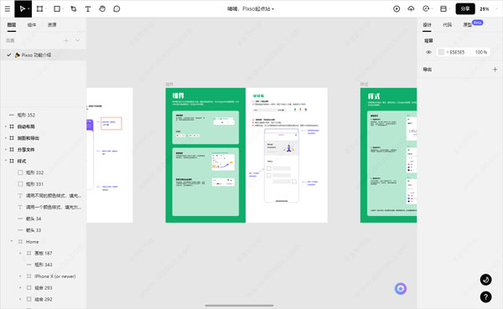
Task: Open the 25% zoom level dropdown
Action: click(485, 9)
